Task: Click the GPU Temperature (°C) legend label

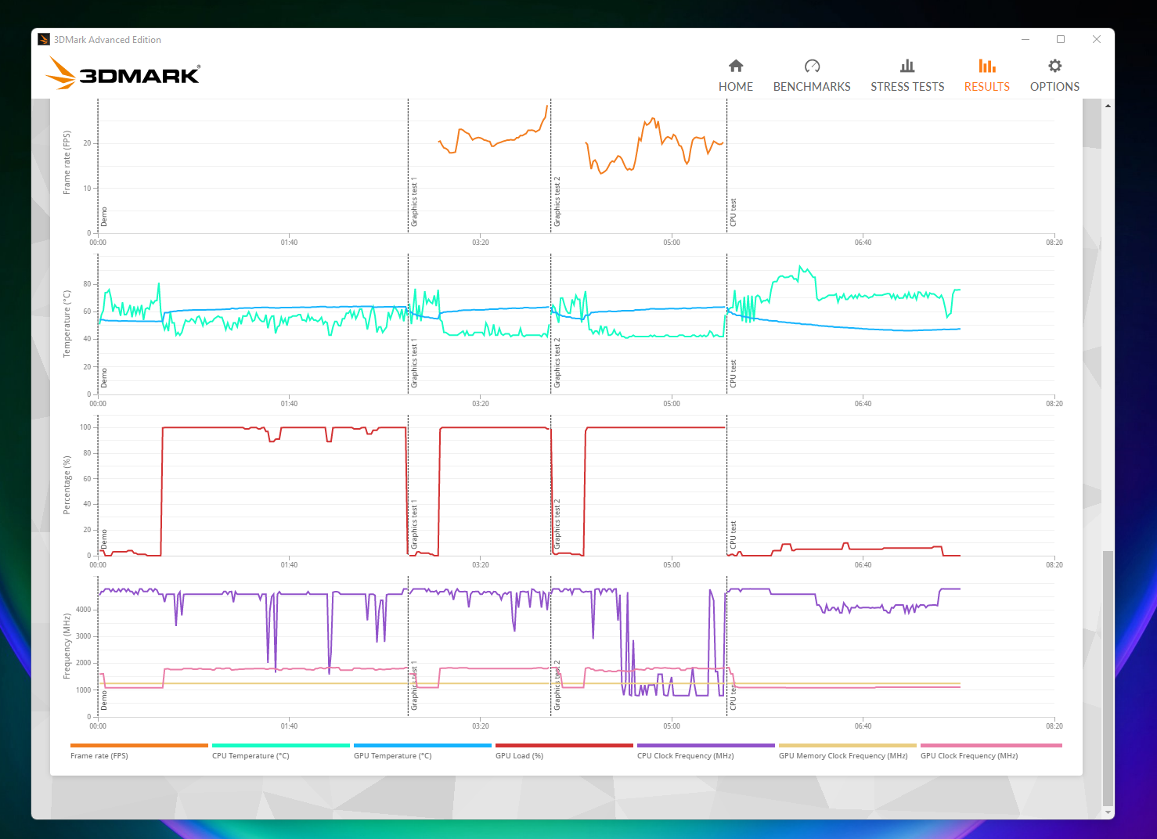Action: click(393, 756)
